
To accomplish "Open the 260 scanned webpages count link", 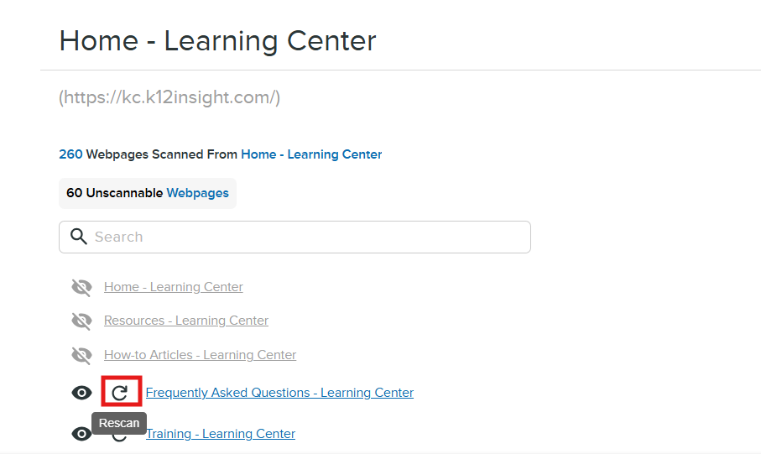I will click(70, 154).
